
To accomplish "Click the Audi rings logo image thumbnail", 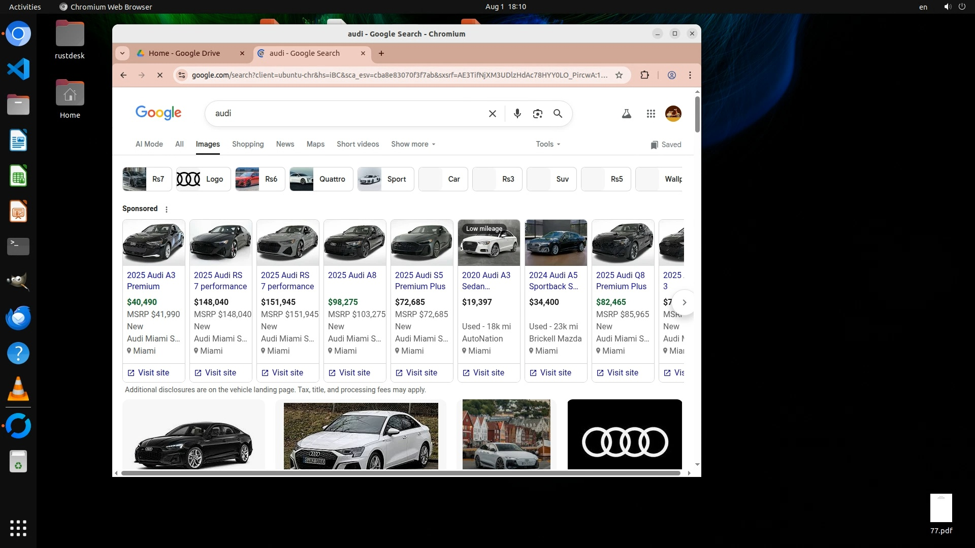I will coord(624,434).
